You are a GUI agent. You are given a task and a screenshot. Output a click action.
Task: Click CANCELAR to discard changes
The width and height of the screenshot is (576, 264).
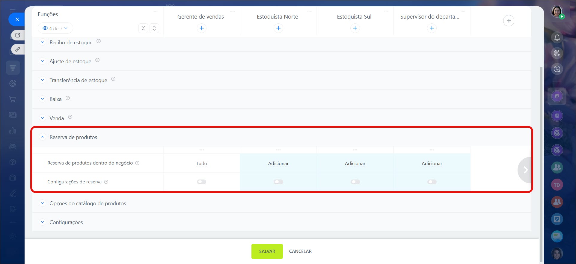click(300, 251)
